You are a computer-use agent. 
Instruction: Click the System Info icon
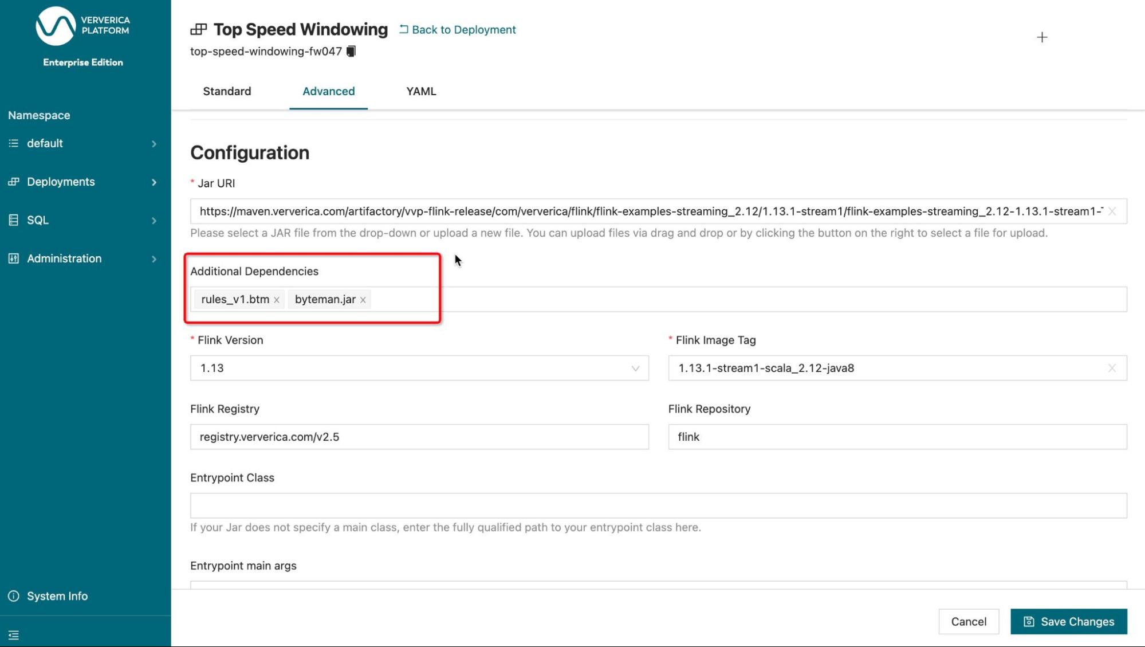[x=13, y=595]
